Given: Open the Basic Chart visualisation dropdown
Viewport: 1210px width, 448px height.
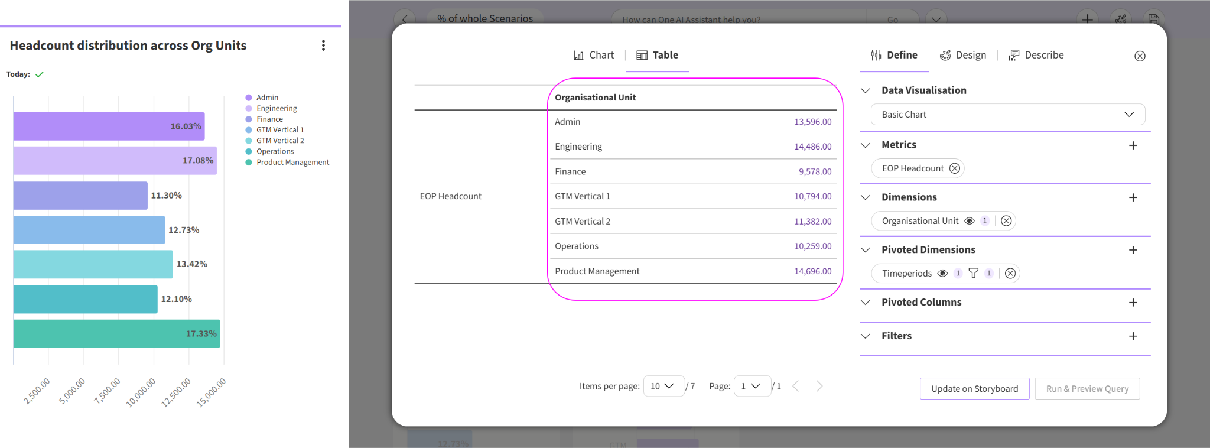Looking at the screenshot, I should [x=1007, y=115].
